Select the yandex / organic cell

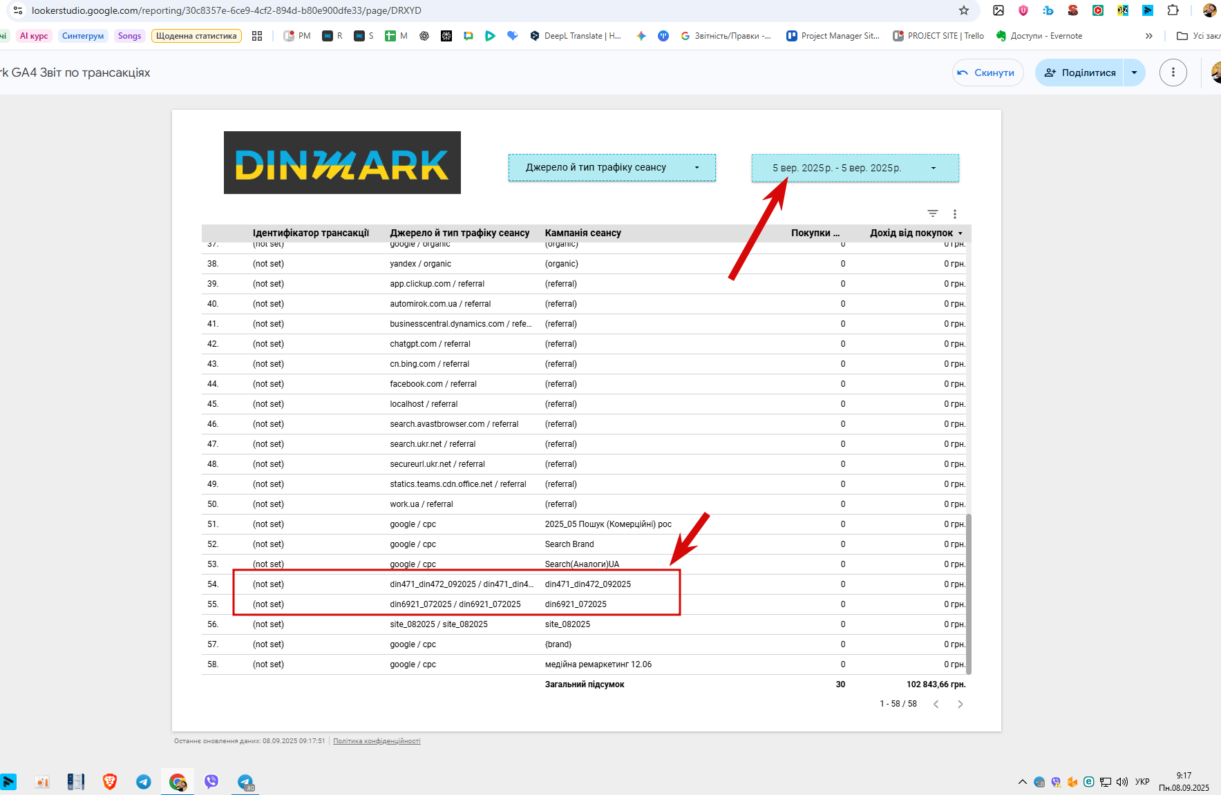click(420, 264)
